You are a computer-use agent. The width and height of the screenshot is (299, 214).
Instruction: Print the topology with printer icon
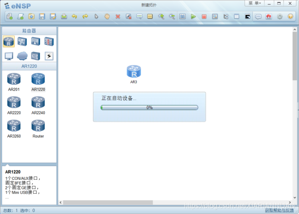64,16
